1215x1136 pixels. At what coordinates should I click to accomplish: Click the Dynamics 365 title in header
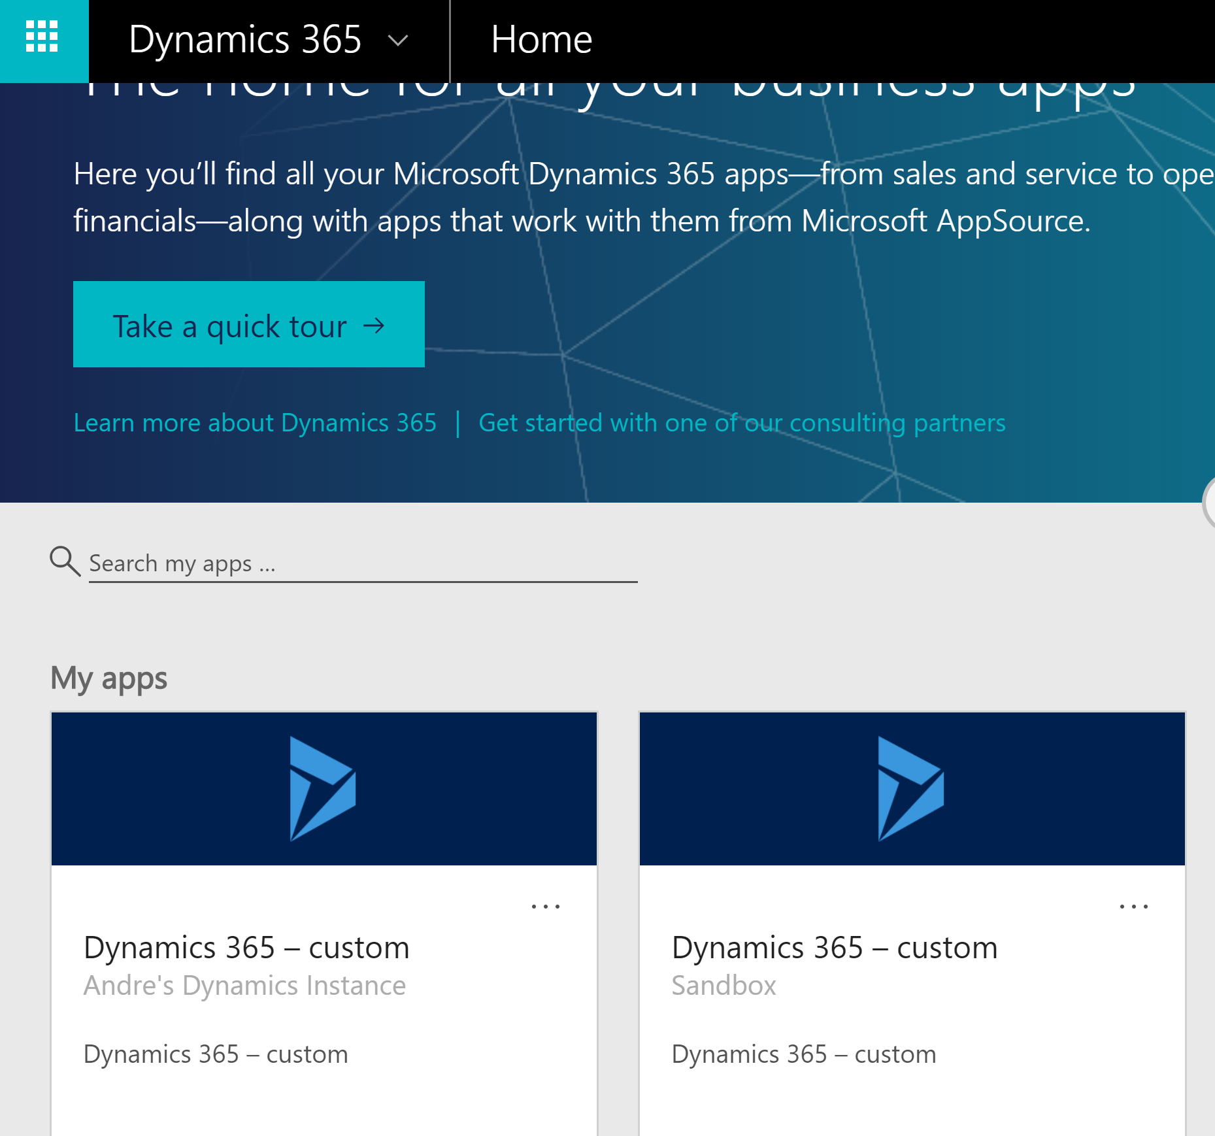244,39
